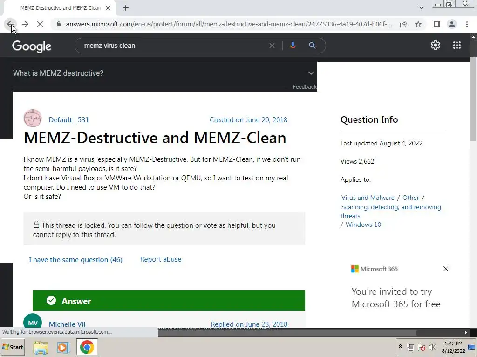Open the 'Virus and Malware' category link

[x=368, y=198]
